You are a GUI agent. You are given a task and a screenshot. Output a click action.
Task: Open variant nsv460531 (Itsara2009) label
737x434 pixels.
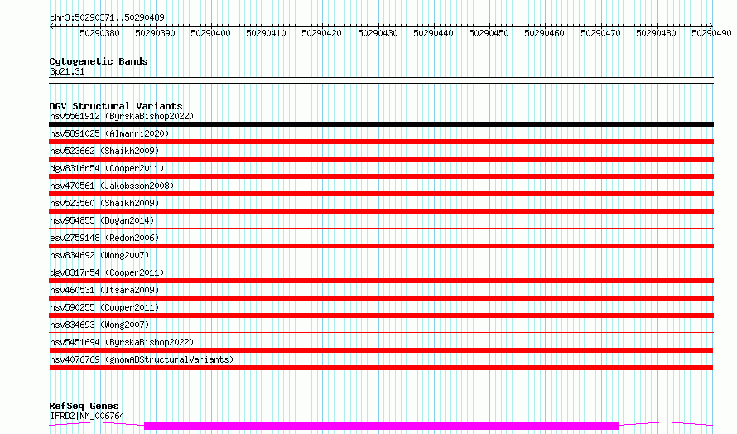pyautogui.click(x=104, y=290)
